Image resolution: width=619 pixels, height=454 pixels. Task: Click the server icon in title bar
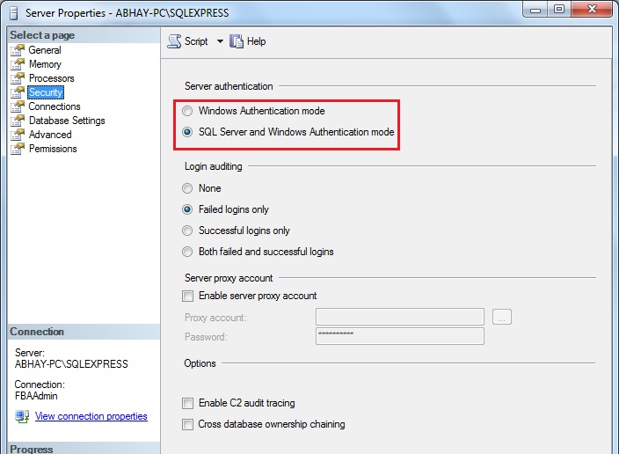pyautogui.click(x=14, y=13)
